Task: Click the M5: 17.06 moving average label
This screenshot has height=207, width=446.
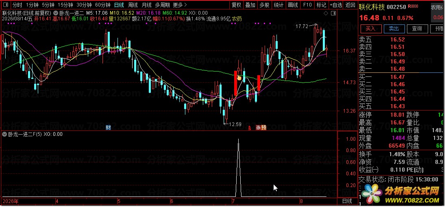Action: (97, 13)
